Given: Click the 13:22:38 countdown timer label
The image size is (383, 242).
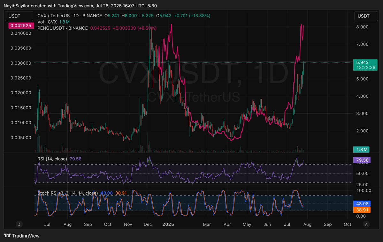Looking at the screenshot, I should (366, 68).
